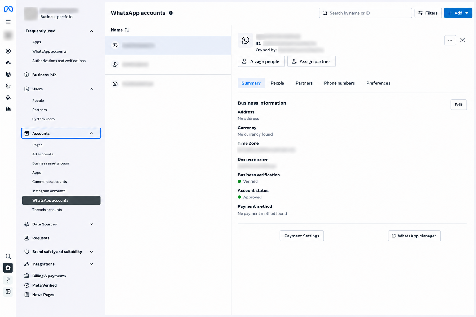Open the search icon in left rail
The height and width of the screenshot is (317, 476).
[x=8, y=256]
